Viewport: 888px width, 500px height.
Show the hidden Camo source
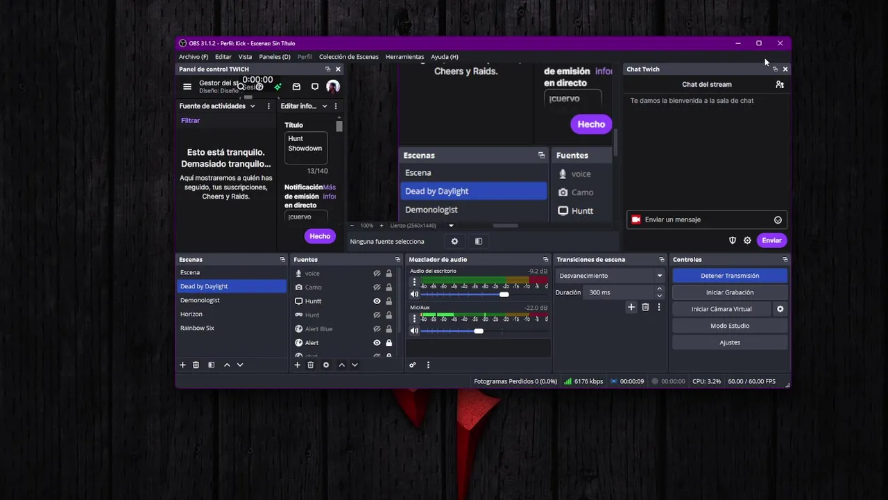(x=377, y=287)
